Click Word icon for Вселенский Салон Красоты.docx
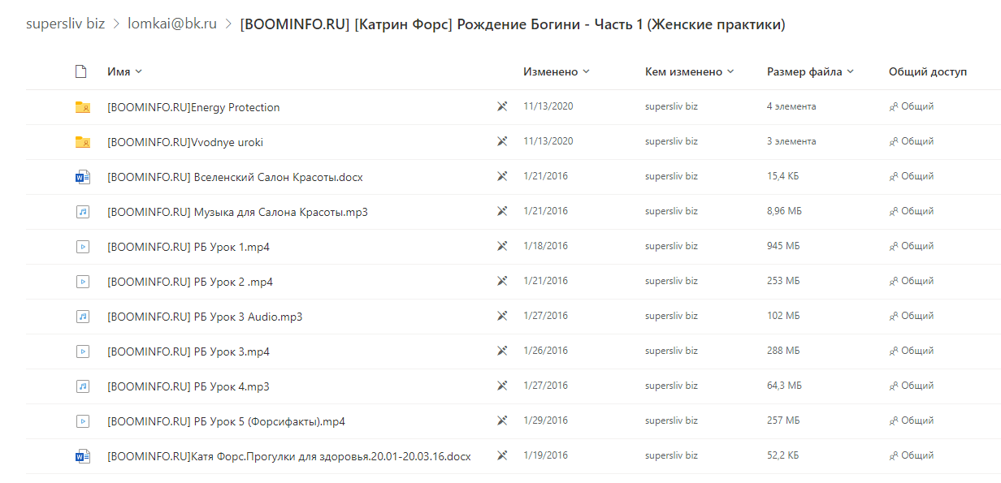 tap(82, 177)
